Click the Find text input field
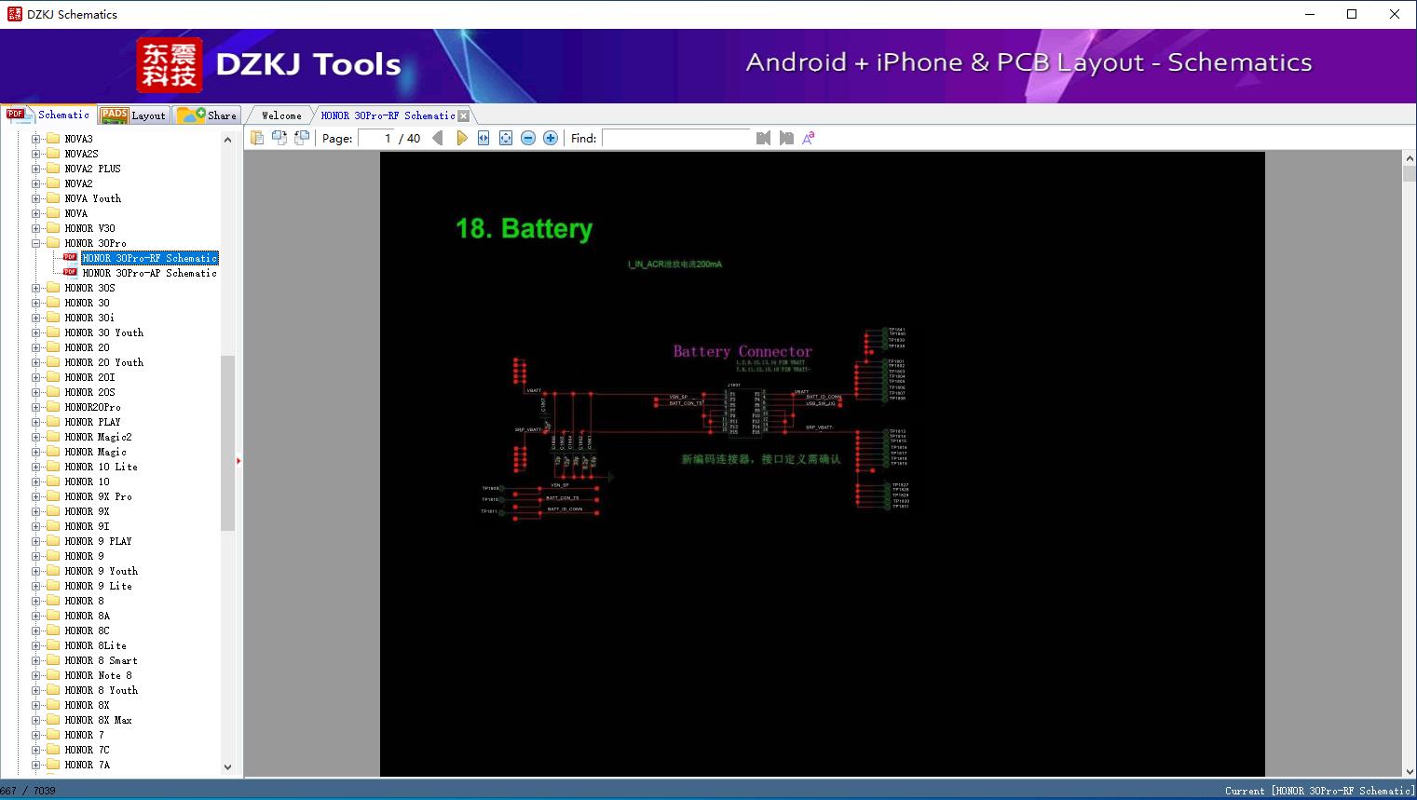This screenshot has height=800, width=1417. tap(675, 138)
